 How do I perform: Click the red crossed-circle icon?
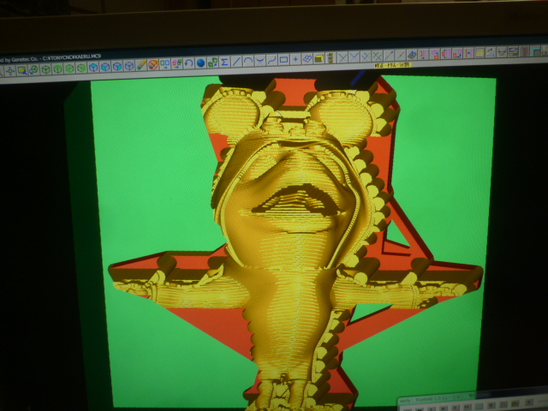click(x=152, y=64)
